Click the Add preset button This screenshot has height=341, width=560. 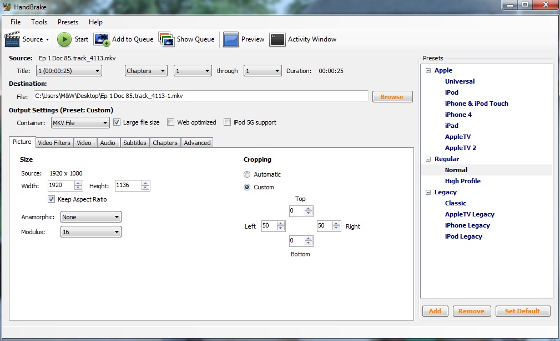point(435,311)
